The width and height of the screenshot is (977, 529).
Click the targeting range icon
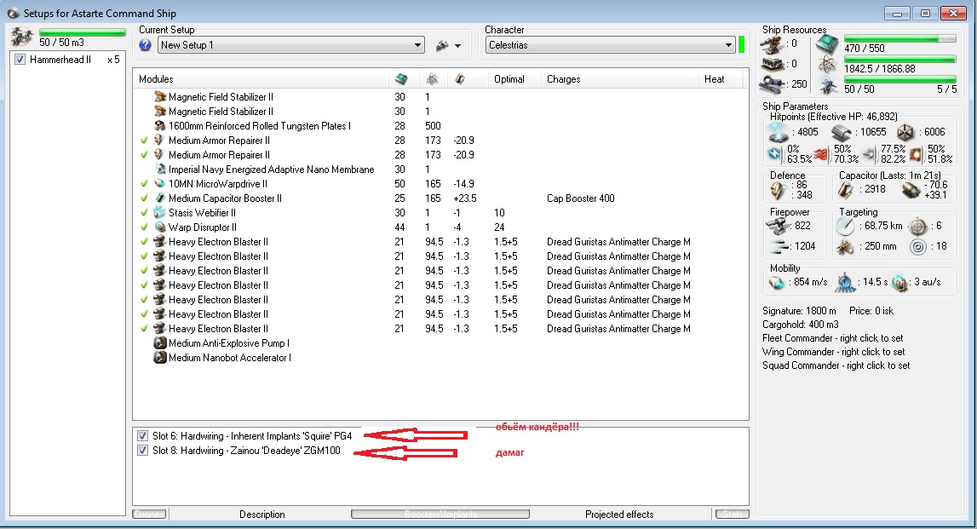(846, 227)
